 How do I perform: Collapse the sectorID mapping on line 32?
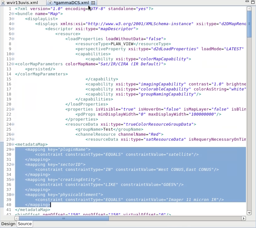[13, 165]
